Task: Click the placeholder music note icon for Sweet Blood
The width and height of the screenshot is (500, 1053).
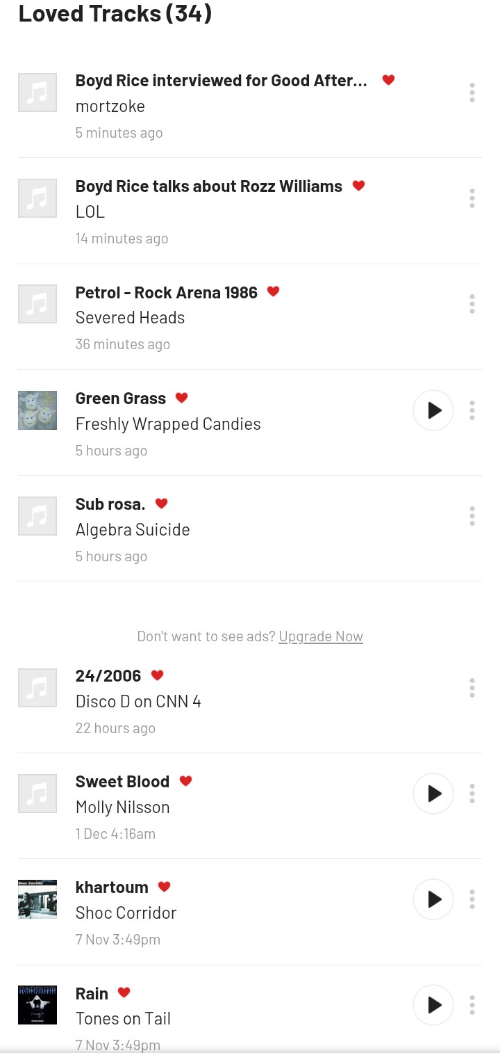Action: click(x=37, y=794)
